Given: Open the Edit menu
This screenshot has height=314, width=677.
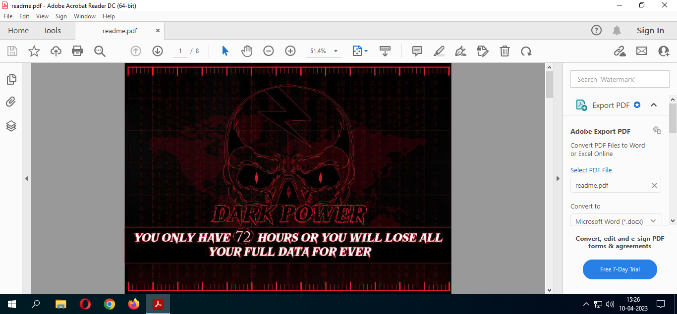Looking at the screenshot, I should (x=24, y=16).
